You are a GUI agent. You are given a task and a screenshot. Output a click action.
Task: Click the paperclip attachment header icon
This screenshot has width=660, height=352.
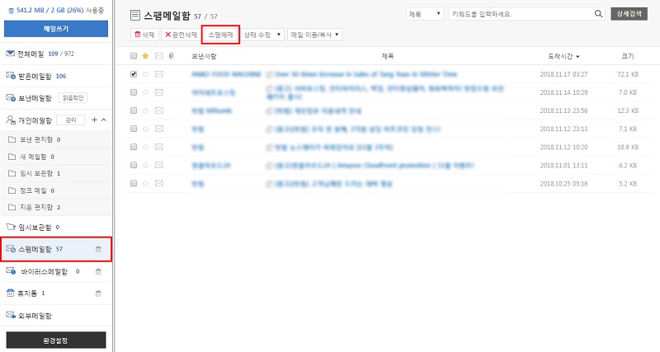click(171, 56)
